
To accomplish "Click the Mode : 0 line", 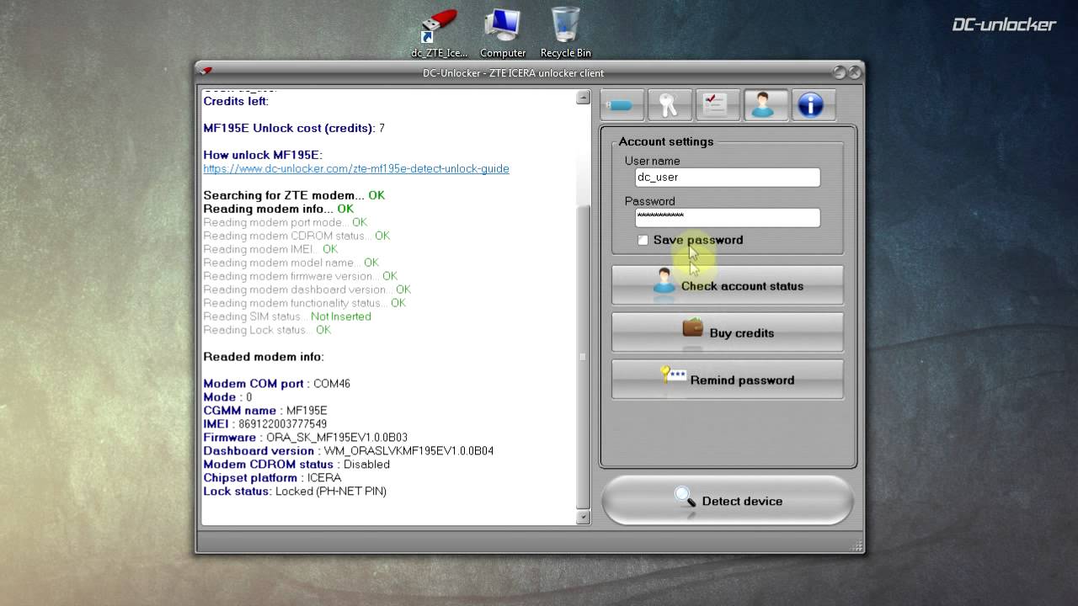I will 227,397.
